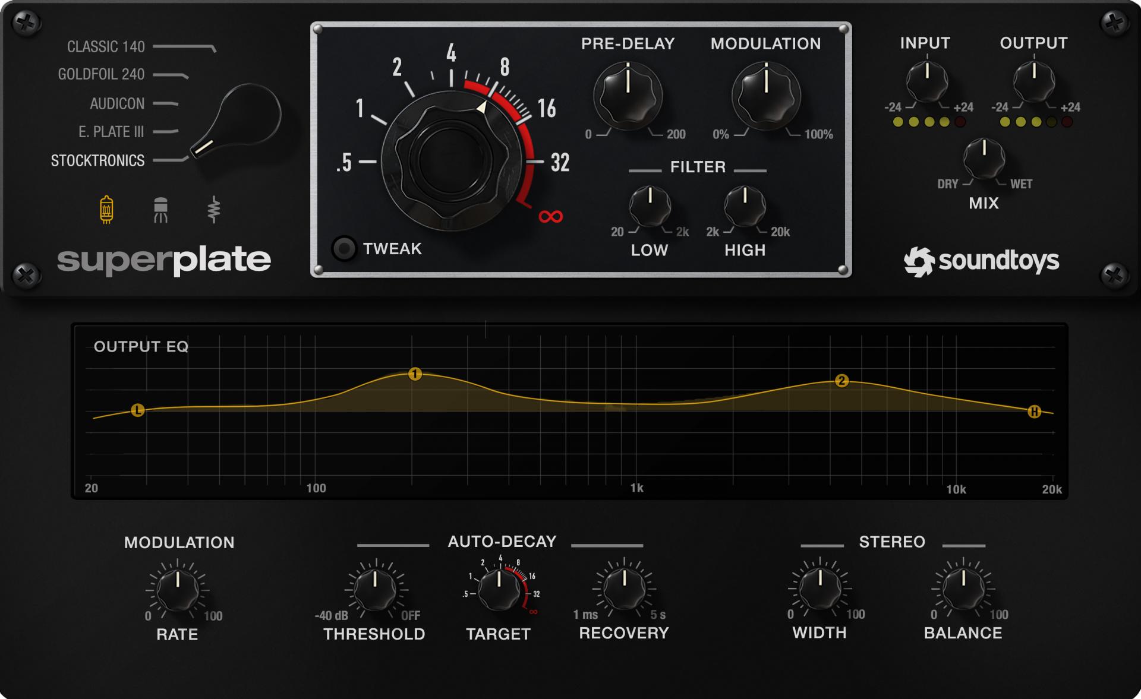Click EQ band node 1
The width and height of the screenshot is (1141, 699).
[415, 374]
